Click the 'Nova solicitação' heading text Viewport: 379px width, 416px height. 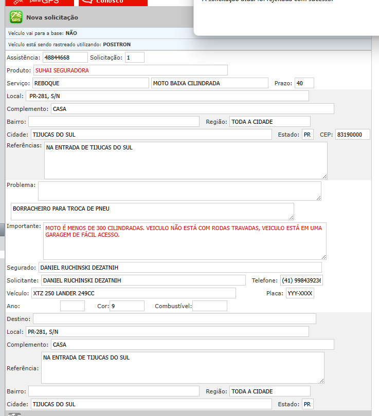52,17
